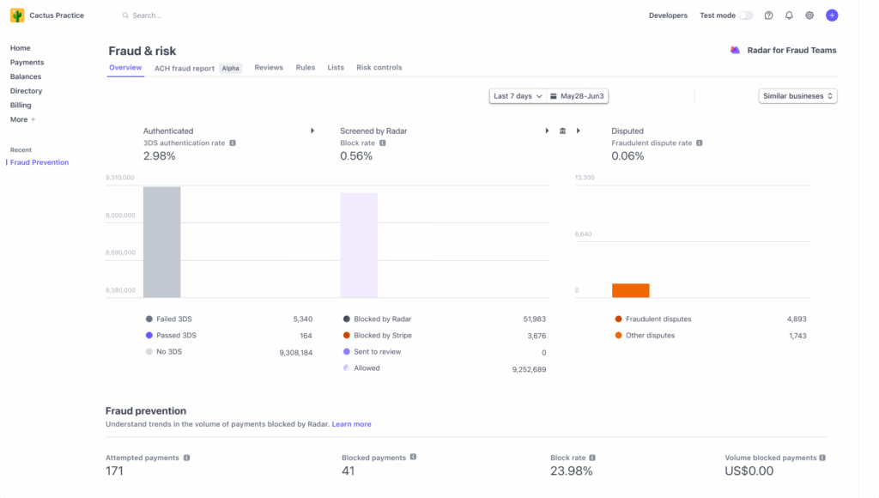Image resolution: width=879 pixels, height=498 pixels.
Task: Click the Allowed value 9,252,689
Action: (x=529, y=369)
